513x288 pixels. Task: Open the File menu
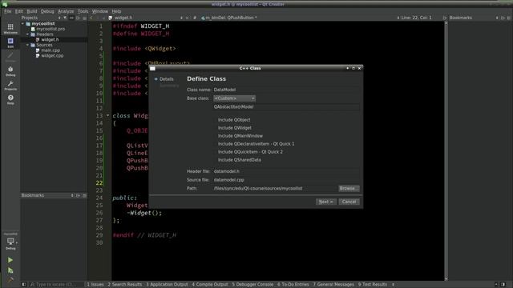8,11
